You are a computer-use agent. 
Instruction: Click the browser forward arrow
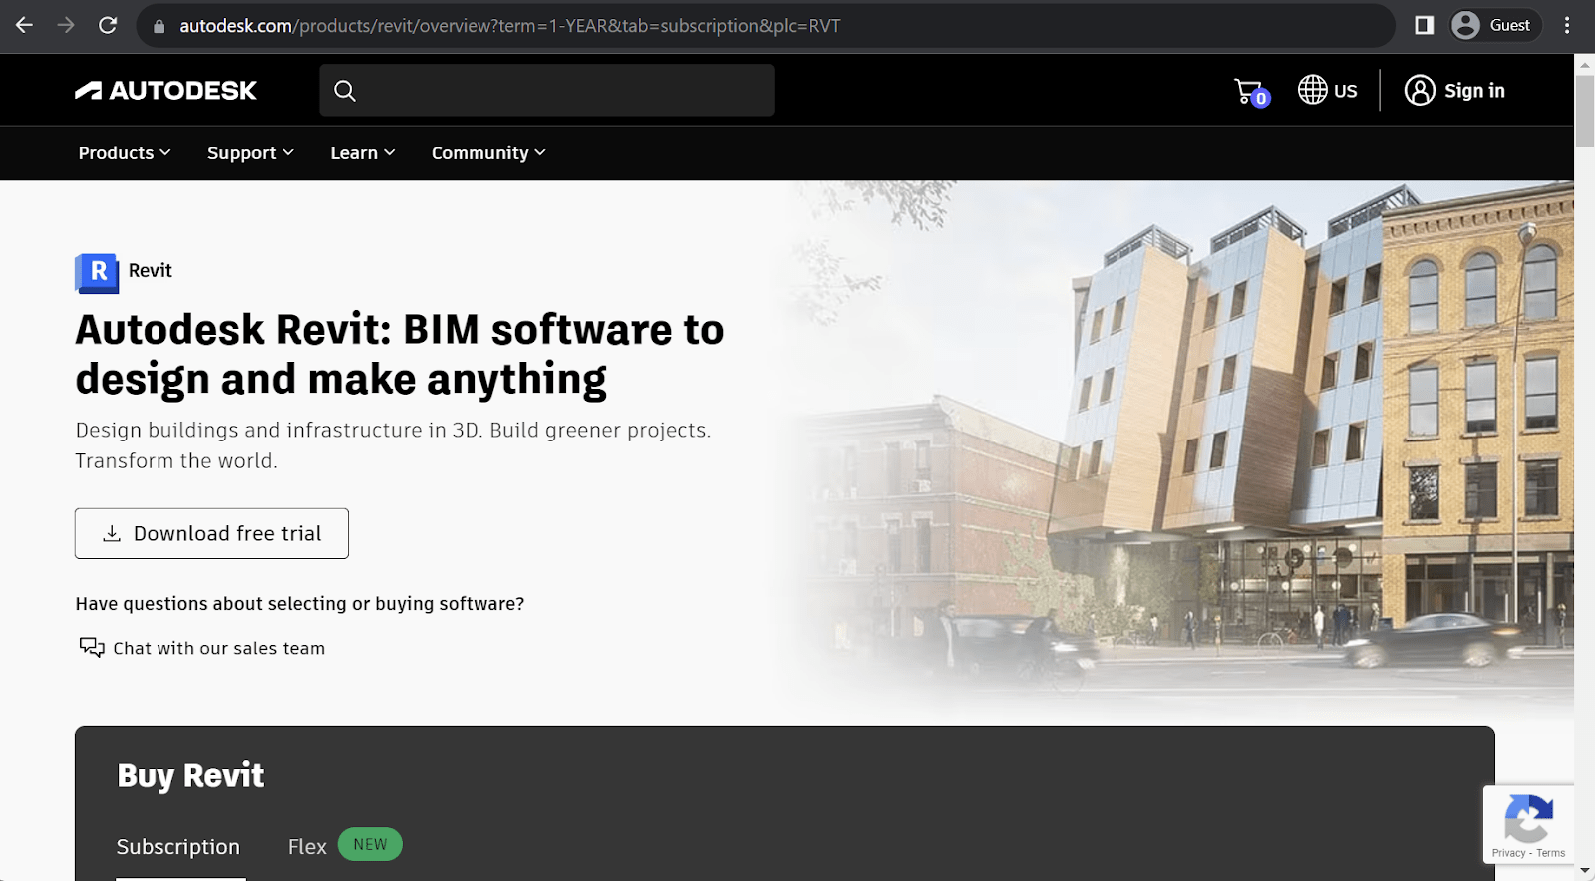(66, 25)
